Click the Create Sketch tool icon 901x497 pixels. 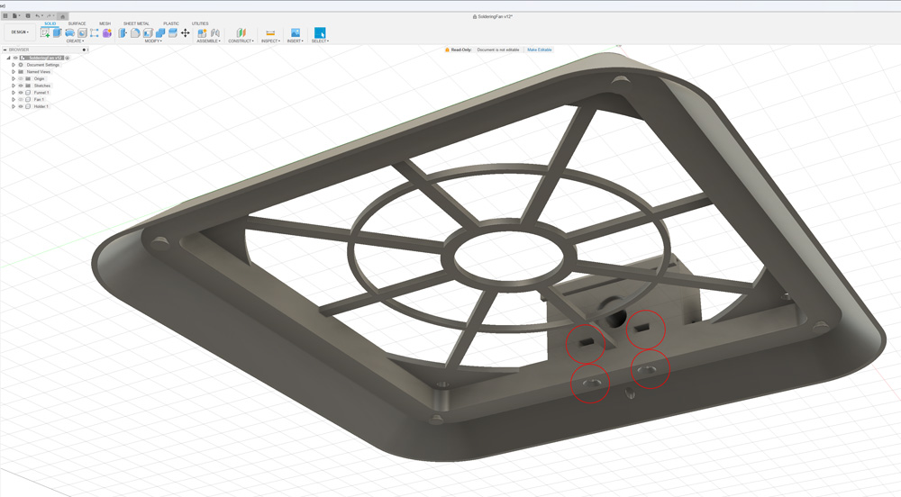[45, 33]
